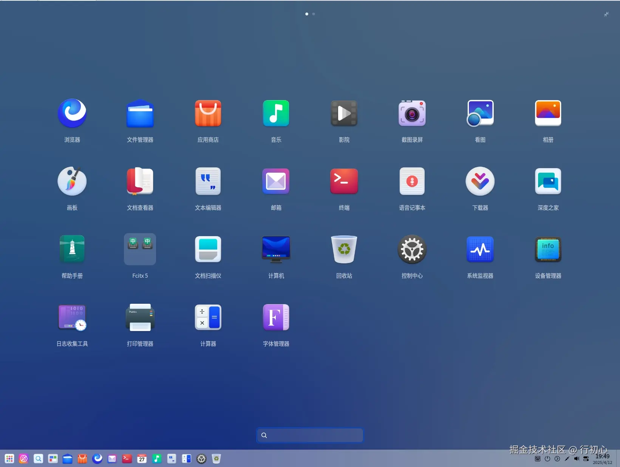Screen dimensions: 620x467
Task: Launch the 音乐 app from launcher grid
Action: click(x=276, y=113)
